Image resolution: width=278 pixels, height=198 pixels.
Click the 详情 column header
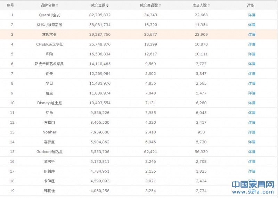[x=250, y=5]
